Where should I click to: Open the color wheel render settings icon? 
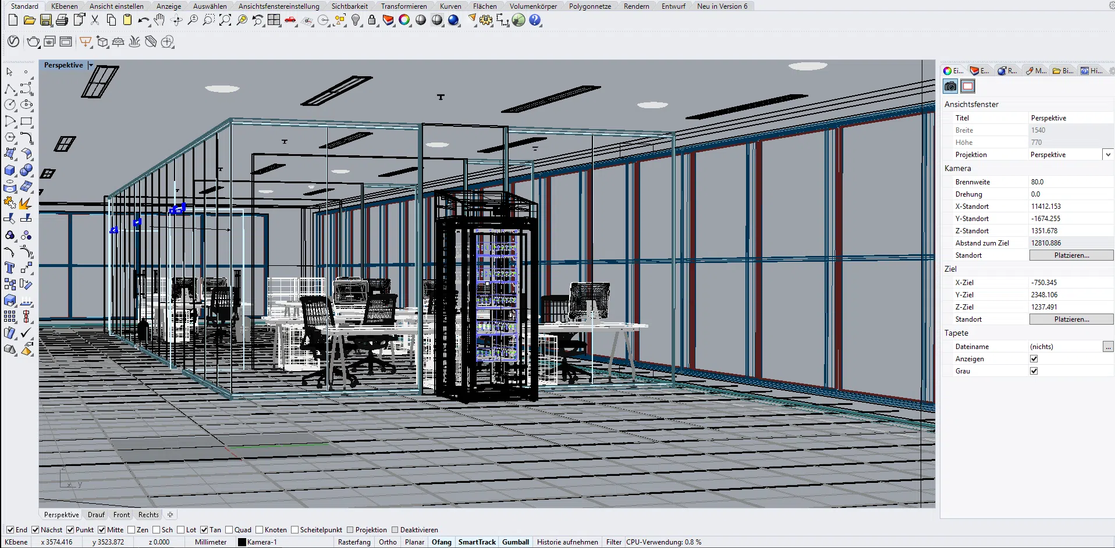404,20
